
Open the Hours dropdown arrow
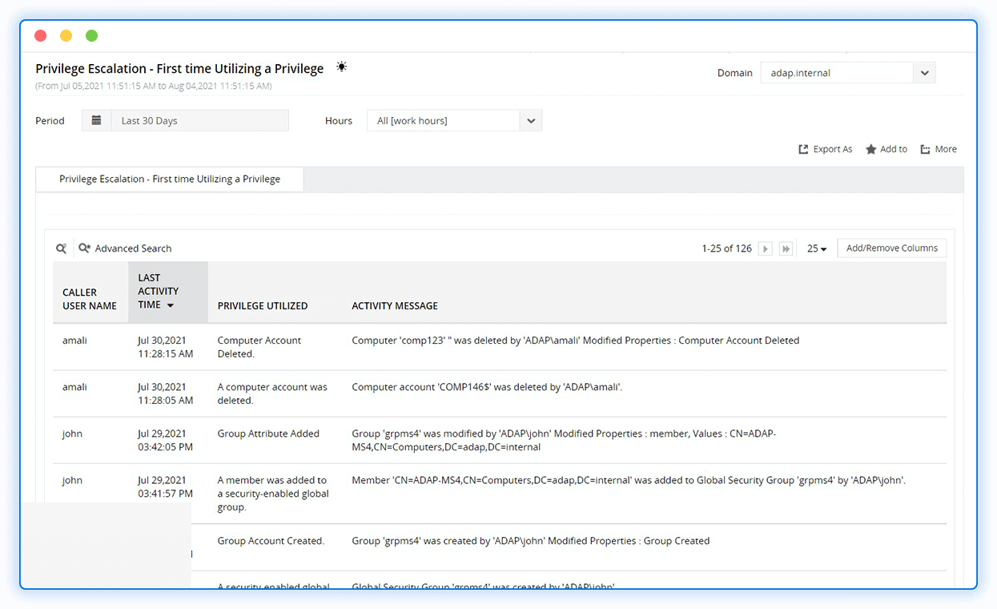(x=530, y=120)
